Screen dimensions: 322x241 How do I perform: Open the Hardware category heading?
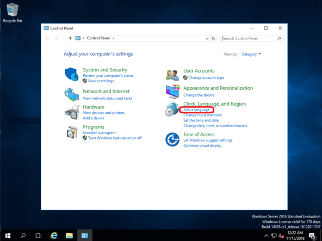(94, 107)
